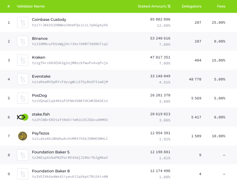Click the 7.89% stake share value
Screen dimensions: 237x181
(x=165, y=44)
